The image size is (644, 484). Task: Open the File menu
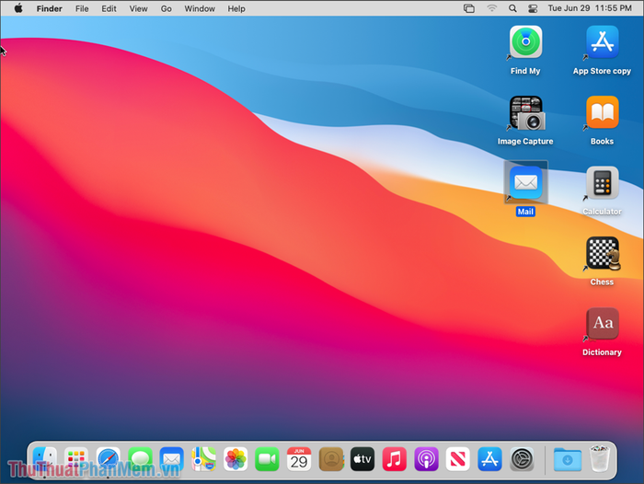click(82, 8)
